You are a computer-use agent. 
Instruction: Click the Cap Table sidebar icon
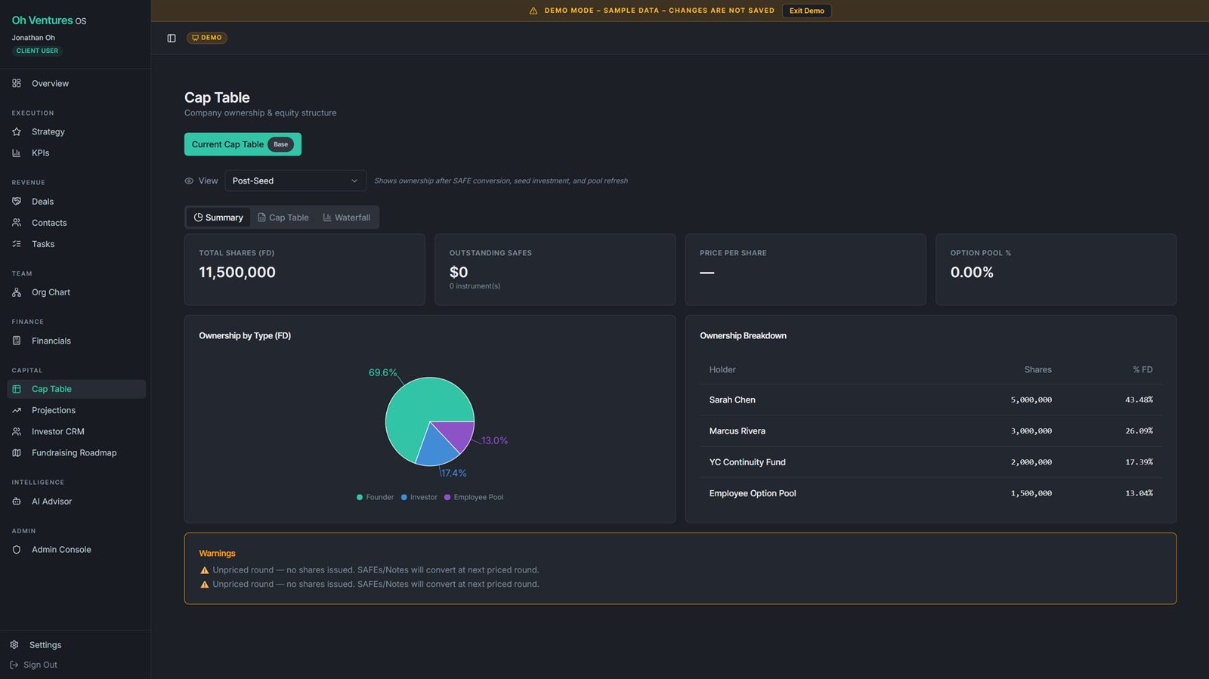coord(17,389)
